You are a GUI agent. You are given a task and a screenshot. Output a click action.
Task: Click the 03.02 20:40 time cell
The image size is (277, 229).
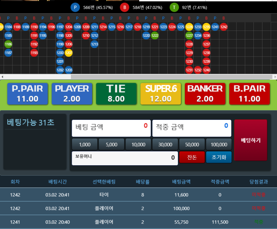[x=57, y=222]
